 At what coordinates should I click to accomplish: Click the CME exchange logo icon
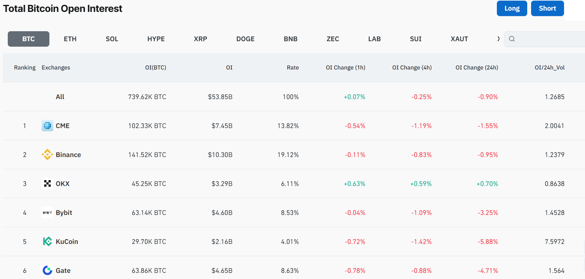click(x=47, y=126)
